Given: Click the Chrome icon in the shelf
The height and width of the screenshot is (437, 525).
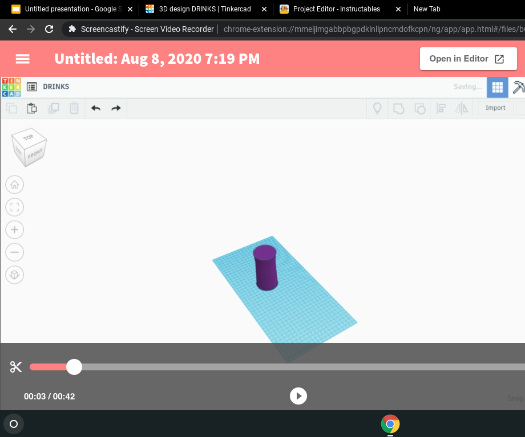Looking at the screenshot, I should pyautogui.click(x=390, y=424).
